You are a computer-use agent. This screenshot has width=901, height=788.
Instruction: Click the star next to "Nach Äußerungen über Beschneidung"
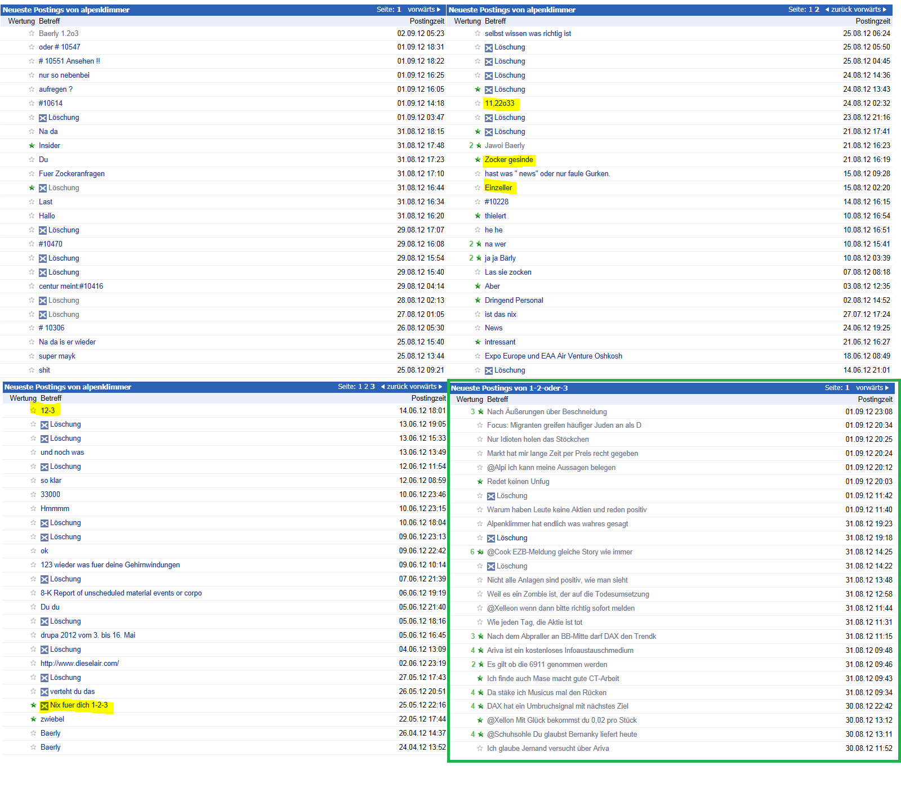click(x=480, y=412)
